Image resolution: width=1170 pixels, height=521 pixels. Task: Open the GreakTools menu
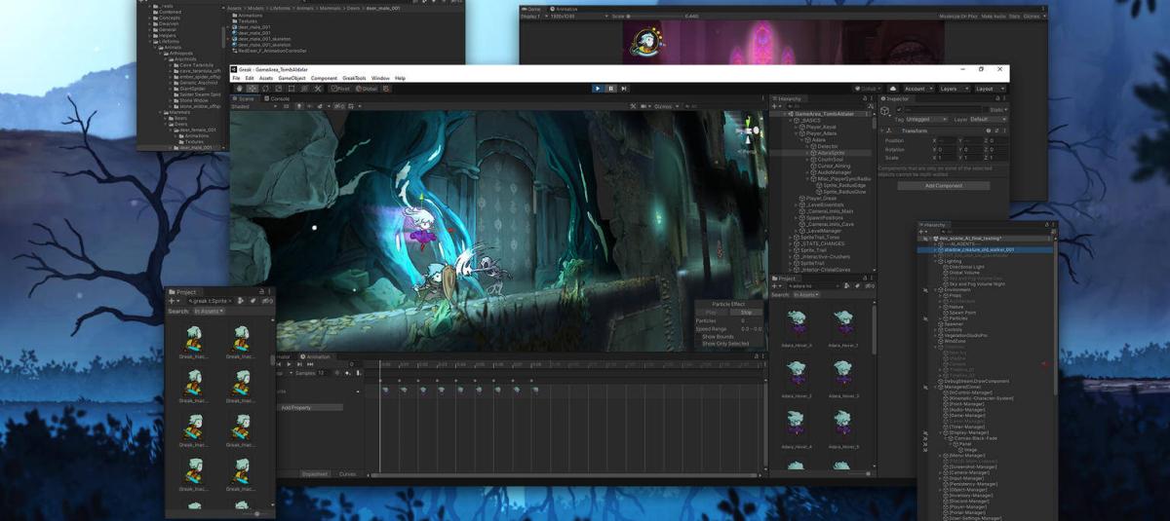point(353,78)
